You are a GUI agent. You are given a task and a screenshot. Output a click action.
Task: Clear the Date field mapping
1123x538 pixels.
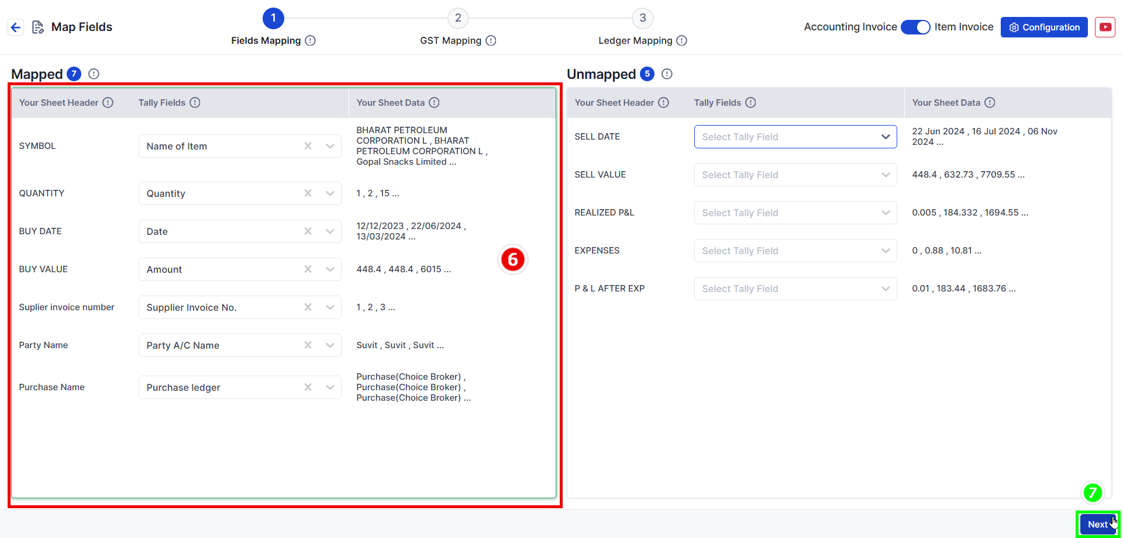(x=308, y=231)
